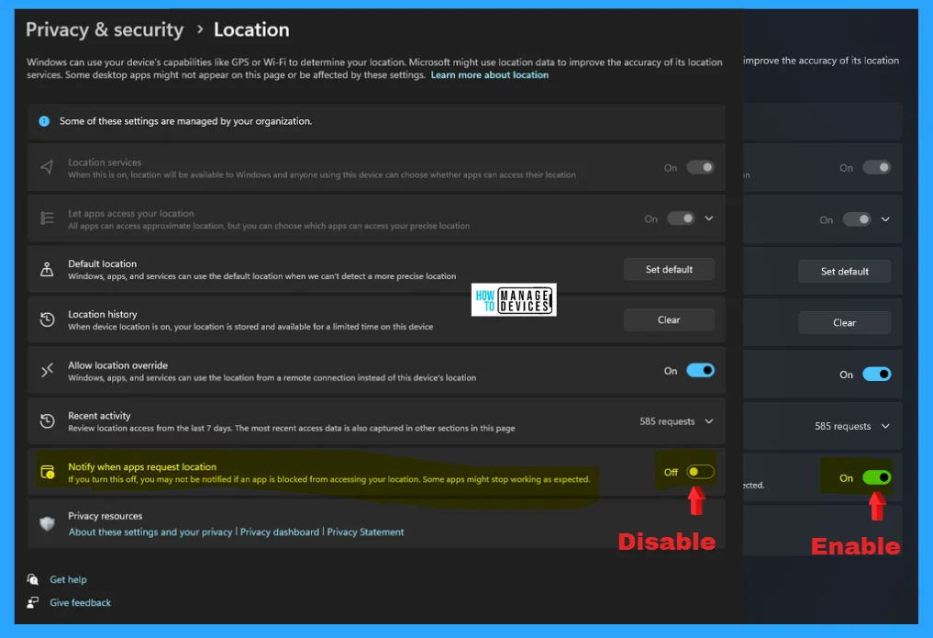Open Privacy Statement link

[x=365, y=532]
